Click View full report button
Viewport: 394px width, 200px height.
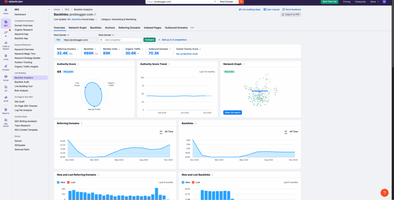click(x=232, y=112)
